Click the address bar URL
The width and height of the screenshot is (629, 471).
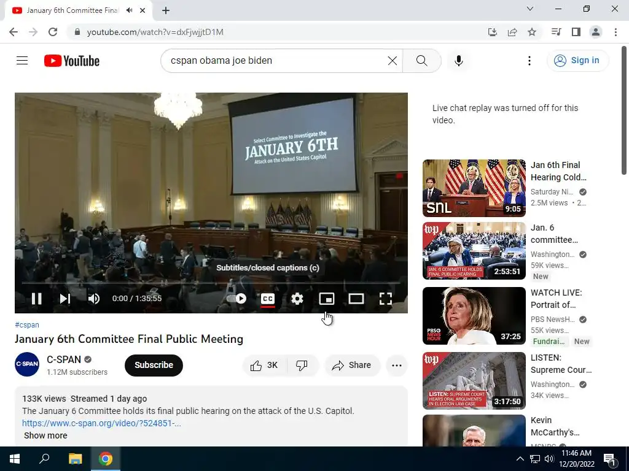155,32
